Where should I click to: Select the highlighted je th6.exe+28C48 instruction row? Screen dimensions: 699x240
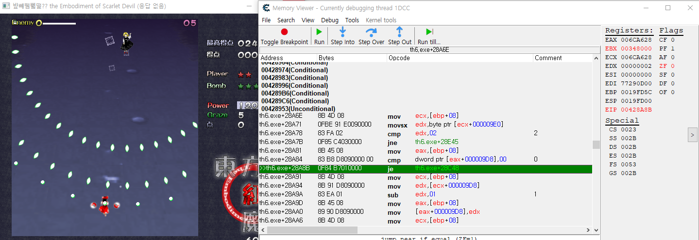coord(426,168)
